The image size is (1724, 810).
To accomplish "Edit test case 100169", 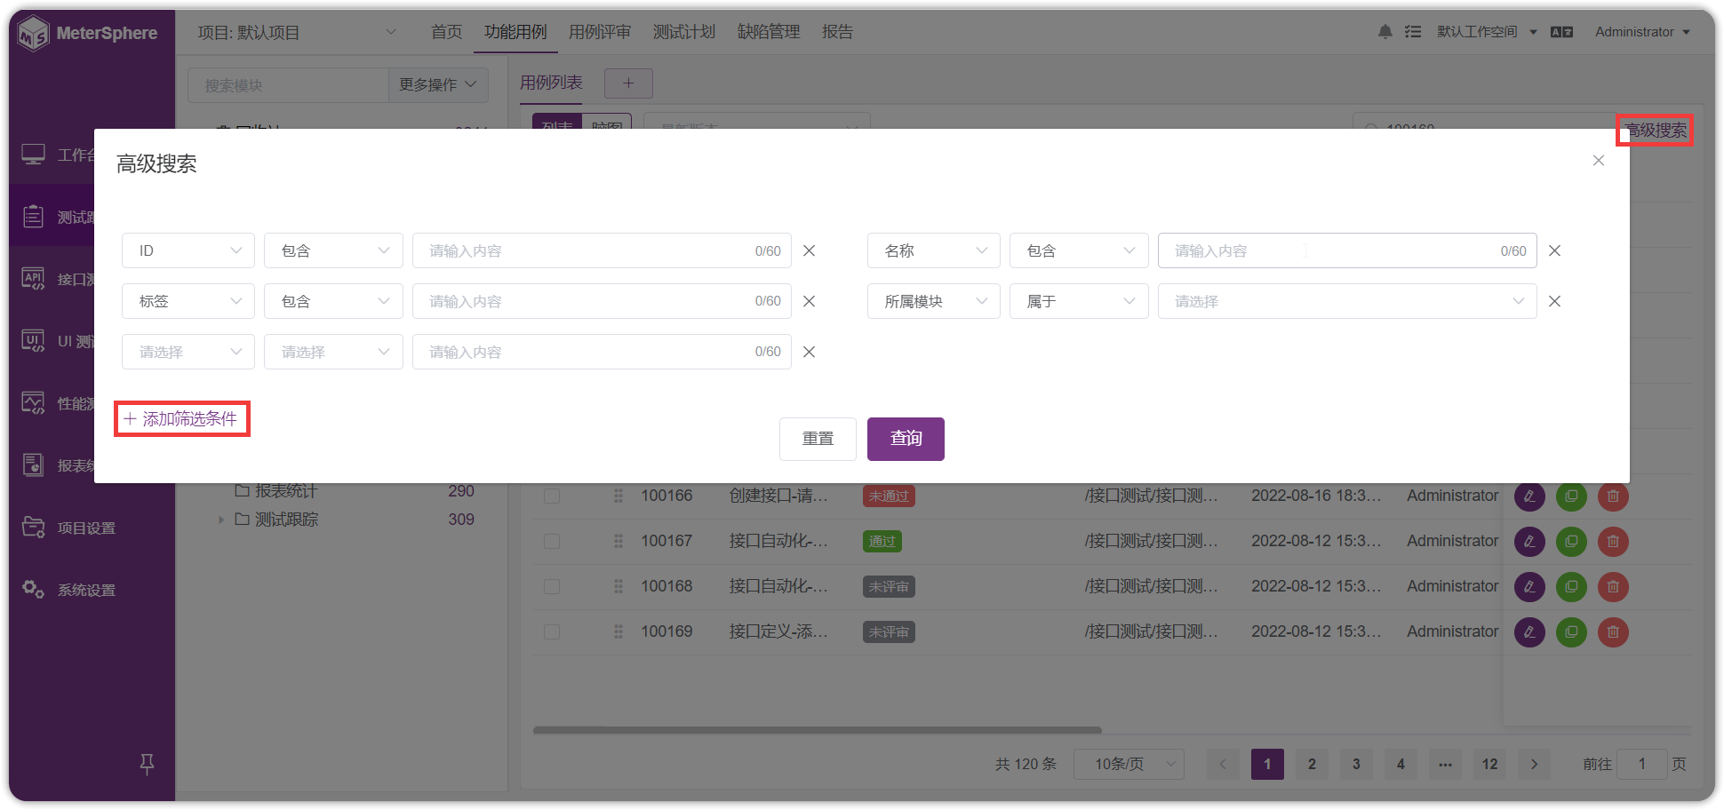I will pos(1529,632).
